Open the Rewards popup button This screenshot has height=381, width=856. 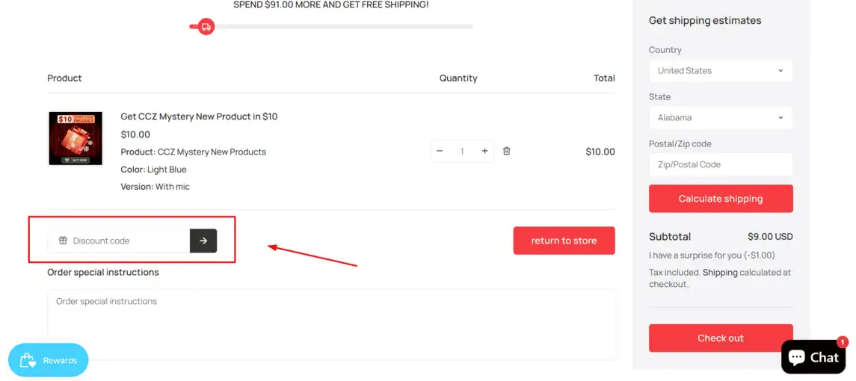pos(49,360)
